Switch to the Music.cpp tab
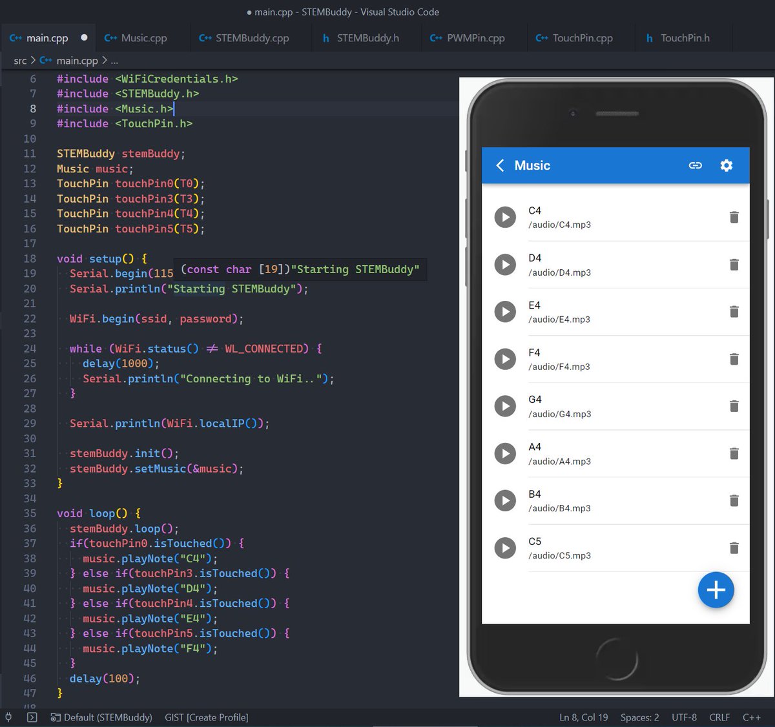 coord(143,38)
